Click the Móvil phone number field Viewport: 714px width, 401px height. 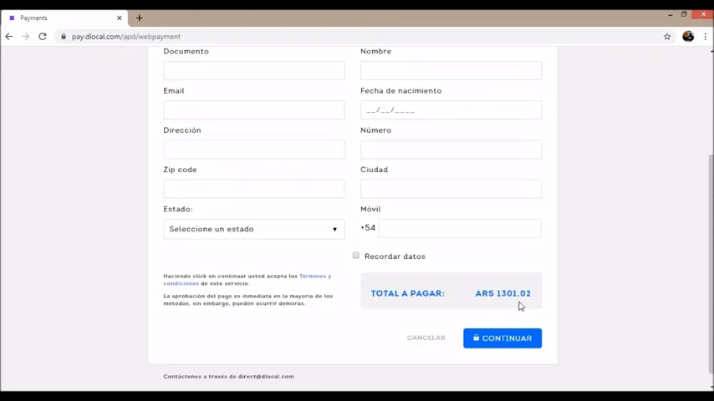click(460, 228)
